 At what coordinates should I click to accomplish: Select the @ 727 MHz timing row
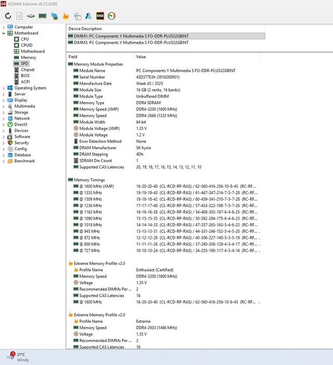click(163, 250)
